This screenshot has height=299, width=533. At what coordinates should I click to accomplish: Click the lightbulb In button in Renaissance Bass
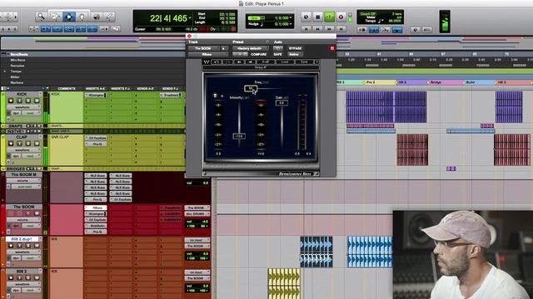coord(215,96)
